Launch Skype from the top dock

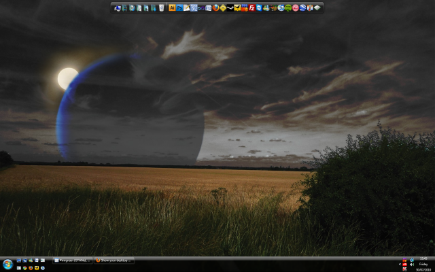click(260, 7)
